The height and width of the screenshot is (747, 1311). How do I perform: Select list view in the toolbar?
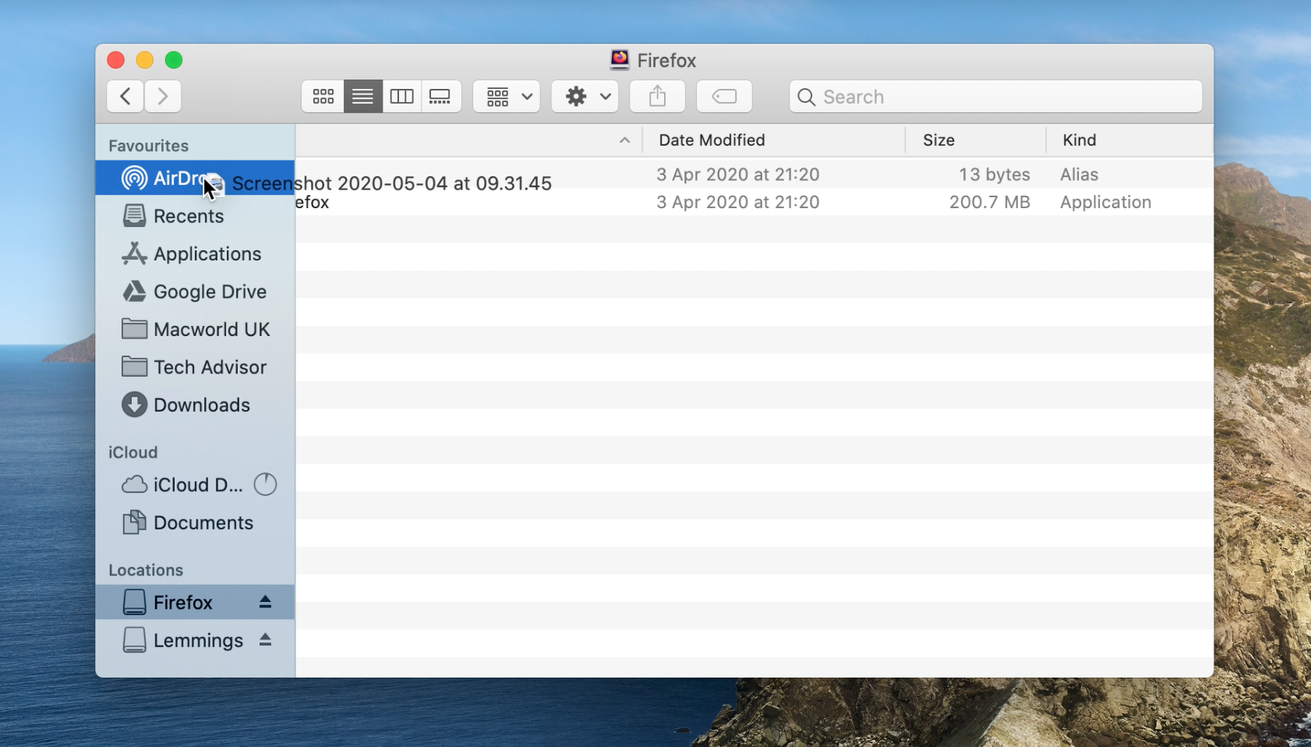[362, 97]
